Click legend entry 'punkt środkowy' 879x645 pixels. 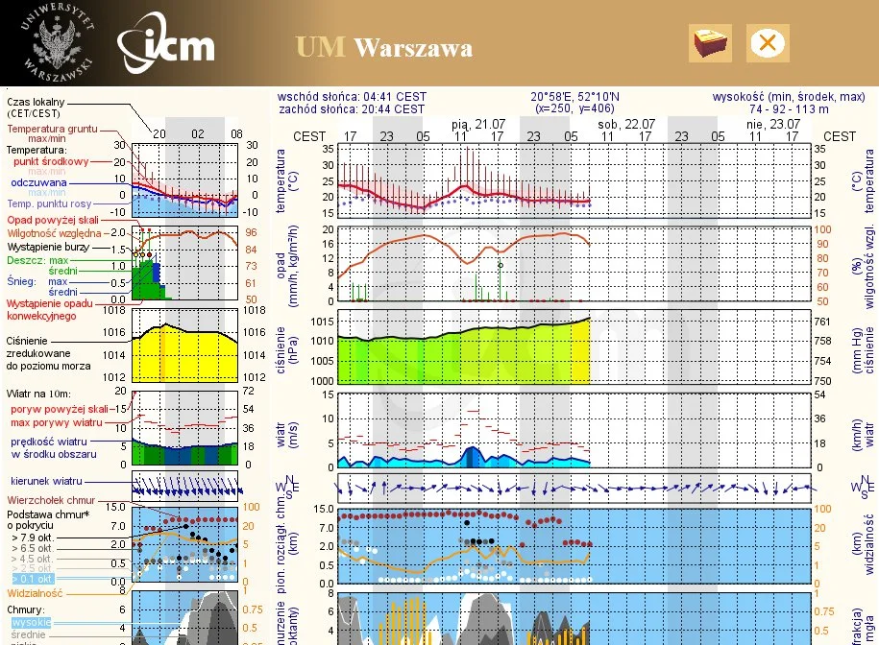click(51, 161)
